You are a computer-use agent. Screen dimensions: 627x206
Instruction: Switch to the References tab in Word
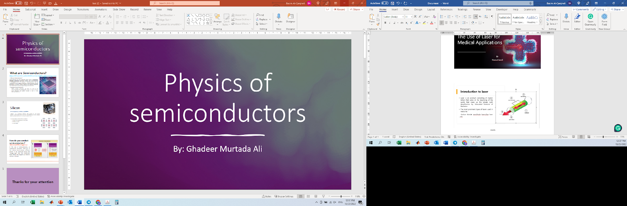pos(446,9)
